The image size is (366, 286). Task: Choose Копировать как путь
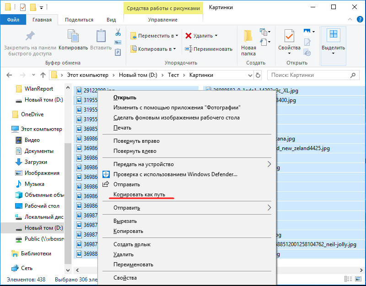pos(140,194)
